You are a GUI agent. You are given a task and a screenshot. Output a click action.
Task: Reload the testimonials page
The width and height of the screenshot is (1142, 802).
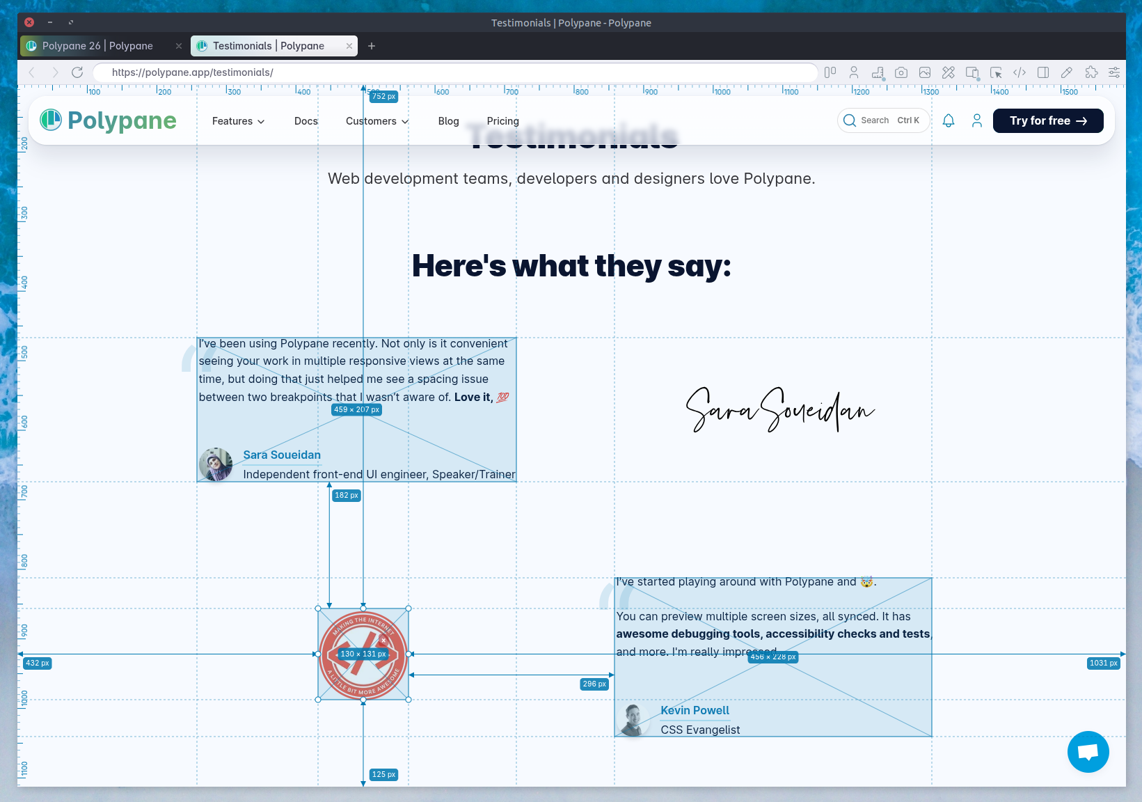pos(77,72)
